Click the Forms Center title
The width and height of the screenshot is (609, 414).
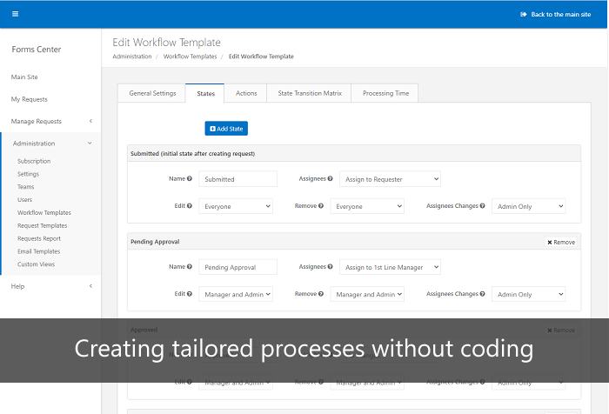click(37, 50)
